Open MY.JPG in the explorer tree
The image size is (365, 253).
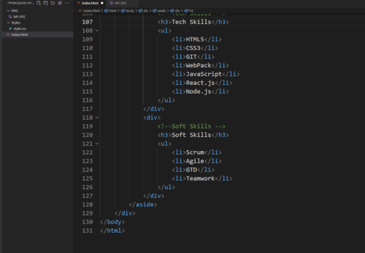(19, 17)
